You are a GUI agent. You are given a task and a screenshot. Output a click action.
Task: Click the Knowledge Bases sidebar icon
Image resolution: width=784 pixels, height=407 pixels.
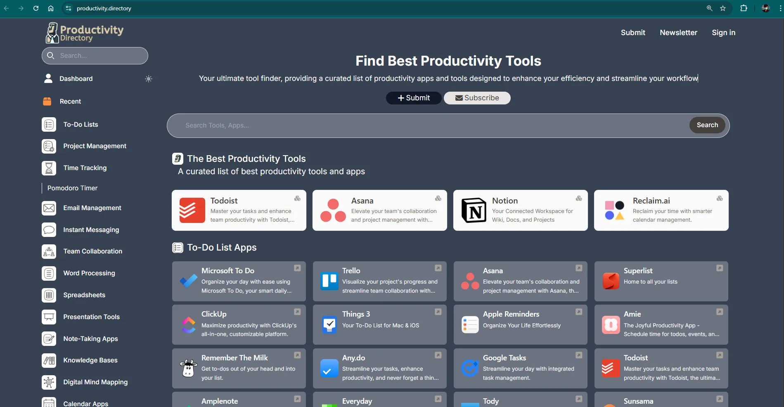tap(48, 360)
